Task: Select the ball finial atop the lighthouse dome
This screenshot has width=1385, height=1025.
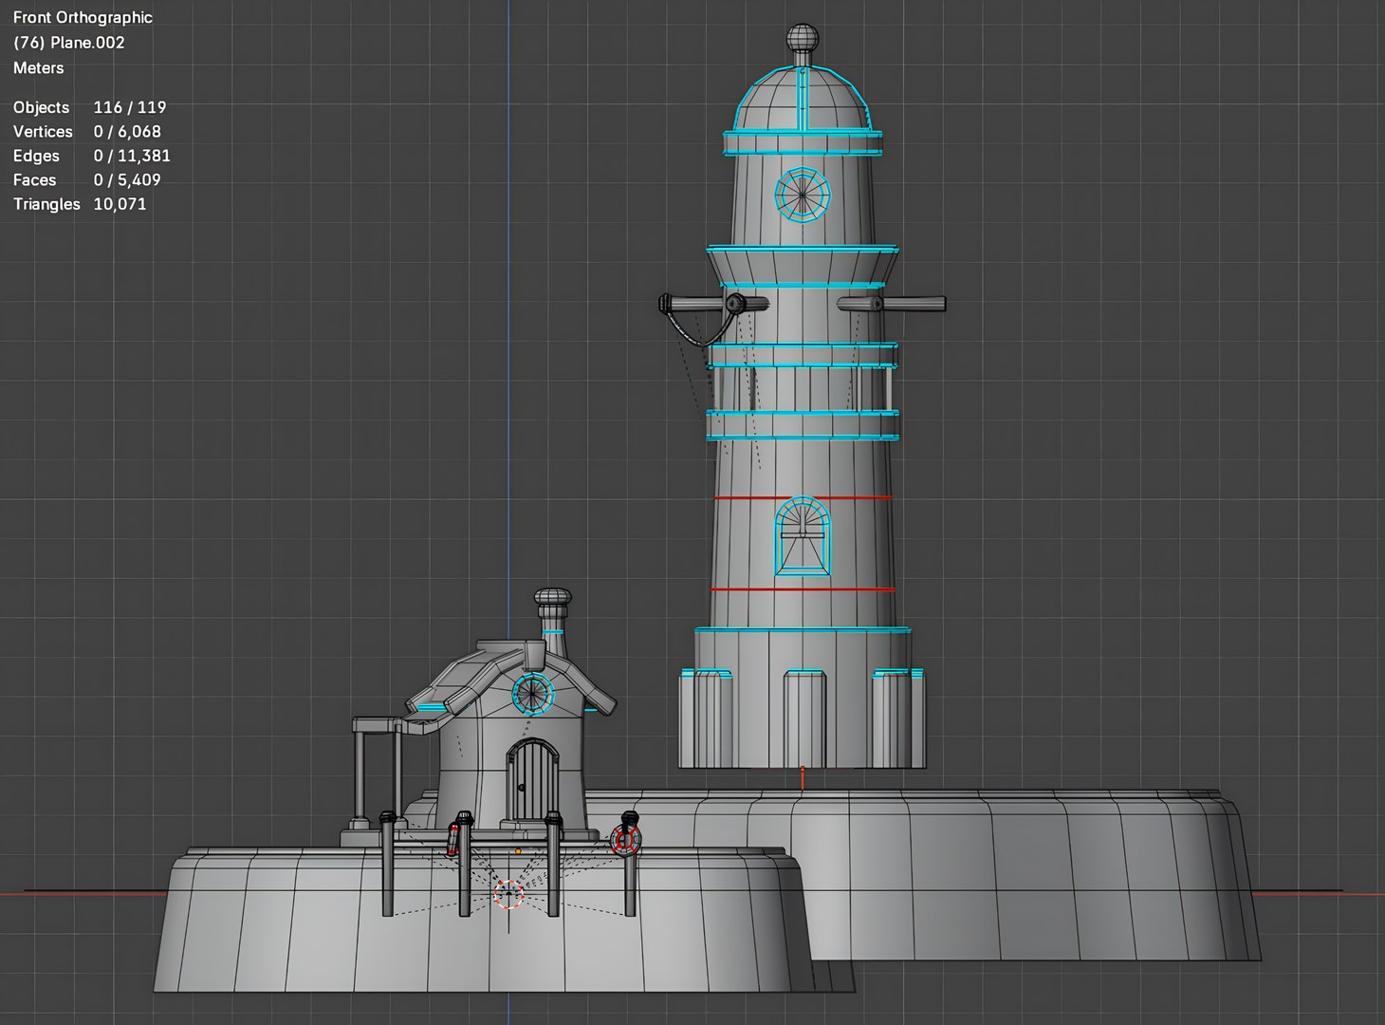Action: coord(803,40)
